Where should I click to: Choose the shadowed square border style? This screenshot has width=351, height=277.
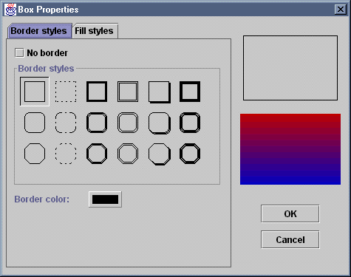(159, 92)
